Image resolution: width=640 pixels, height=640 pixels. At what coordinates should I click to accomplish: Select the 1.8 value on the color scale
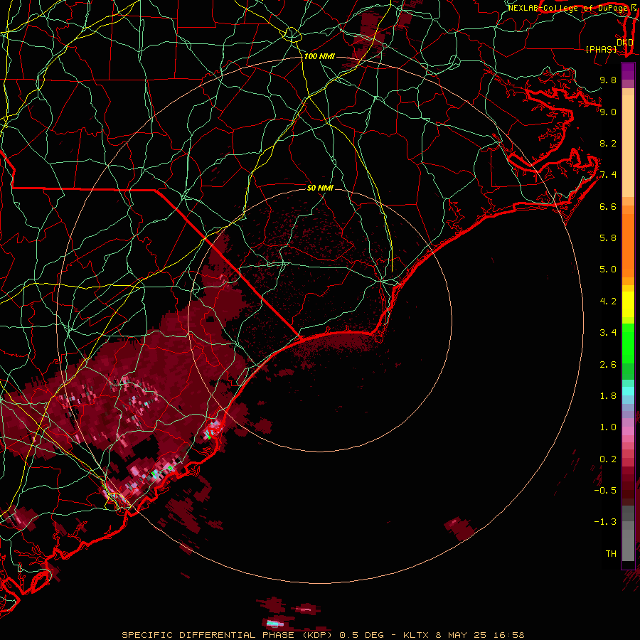click(608, 396)
